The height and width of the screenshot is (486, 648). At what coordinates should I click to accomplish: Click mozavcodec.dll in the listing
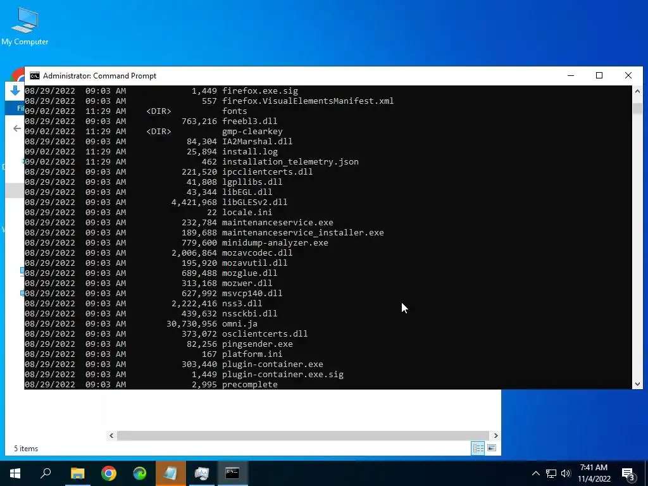(257, 253)
